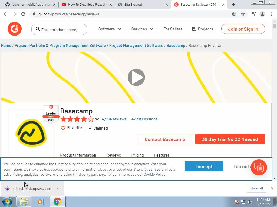Share this page via share icon
The width and height of the screenshot is (277, 207).
click(234, 14)
